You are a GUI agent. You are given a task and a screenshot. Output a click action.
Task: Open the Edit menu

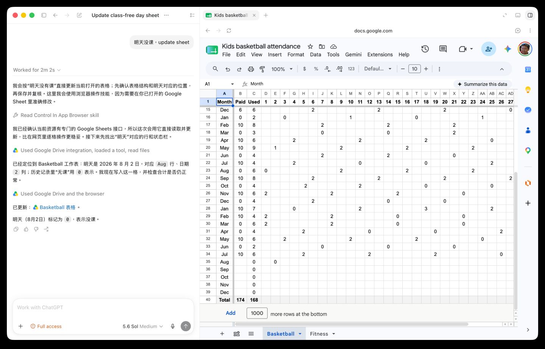(x=241, y=55)
